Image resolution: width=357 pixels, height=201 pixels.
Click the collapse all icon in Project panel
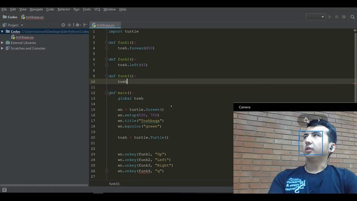pos(69,25)
